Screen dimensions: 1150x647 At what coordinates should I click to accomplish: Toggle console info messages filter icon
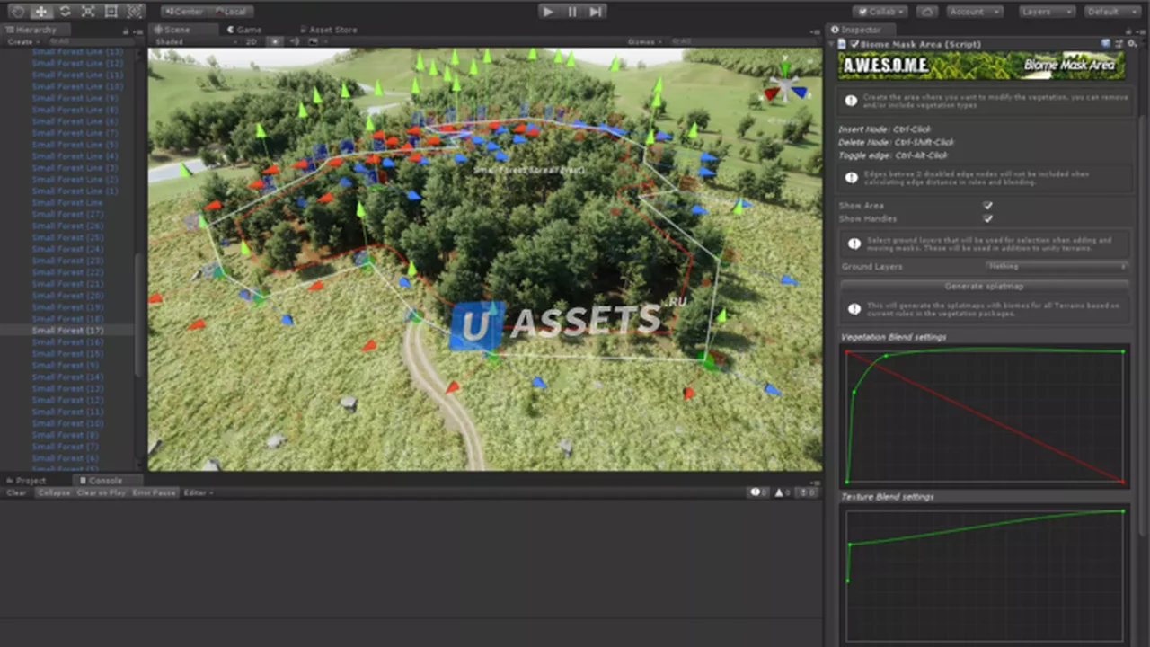coord(760,492)
